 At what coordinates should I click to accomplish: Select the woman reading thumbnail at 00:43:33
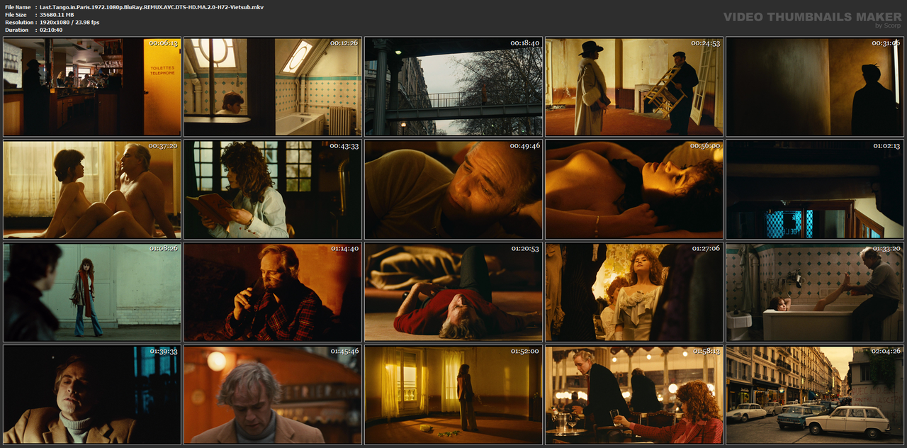click(273, 189)
